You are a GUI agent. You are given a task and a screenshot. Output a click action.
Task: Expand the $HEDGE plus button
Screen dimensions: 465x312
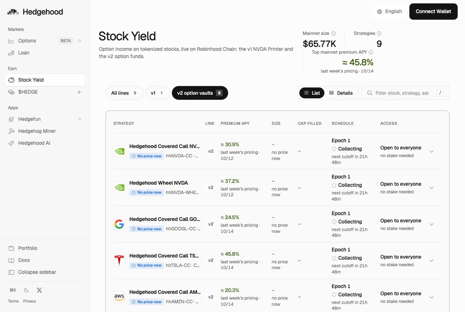[79, 92]
